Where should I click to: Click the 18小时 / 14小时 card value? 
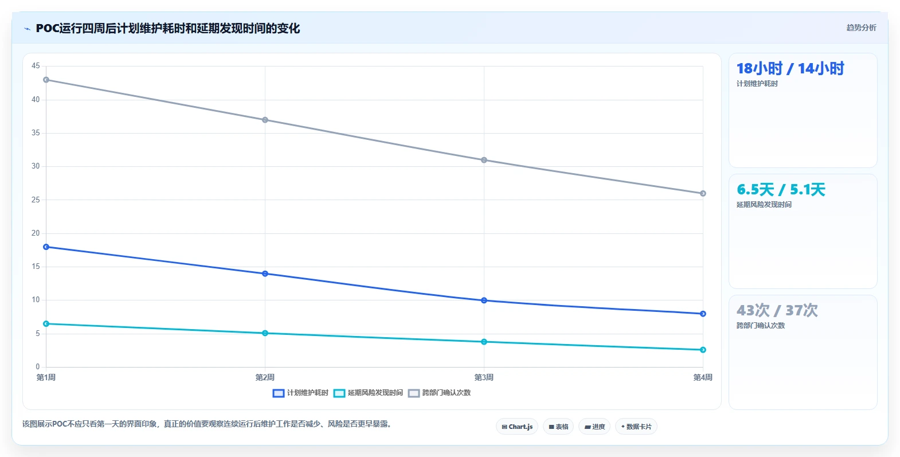[x=790, y=69]
